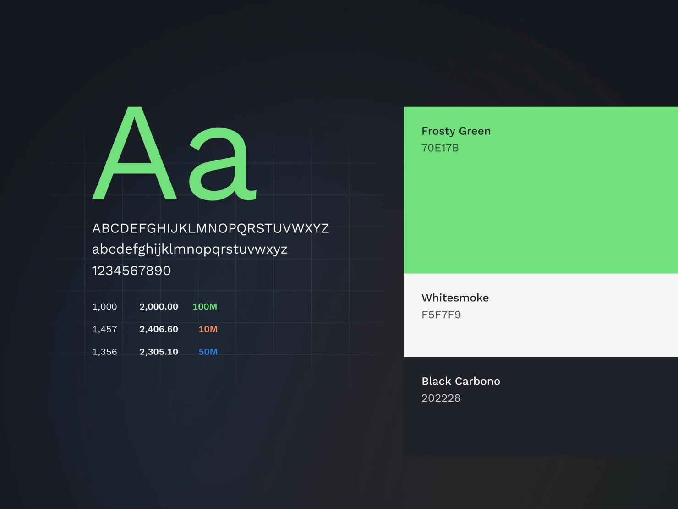Click the Frosty Green label text
Viewport: 678px width, 509px height.
[456, 131]
